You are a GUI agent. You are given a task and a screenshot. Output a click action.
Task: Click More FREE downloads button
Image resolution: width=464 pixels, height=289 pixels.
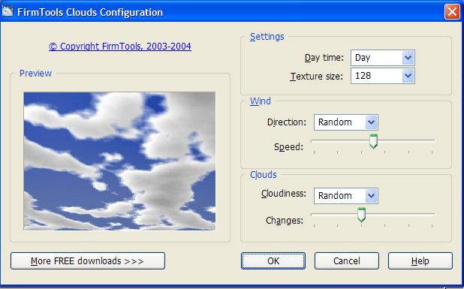[88, 261]
